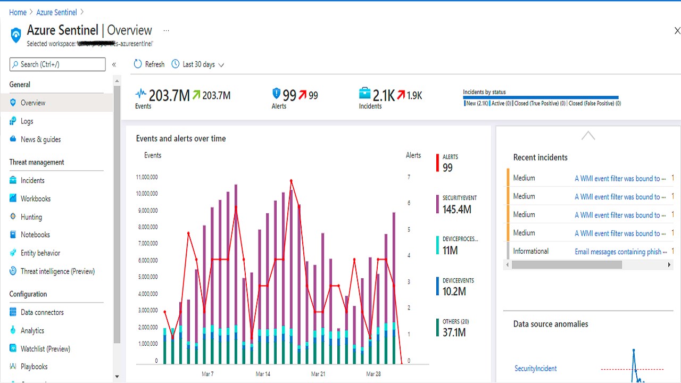Click the Recent incidents horizontal scrollbar

point(566,264)
